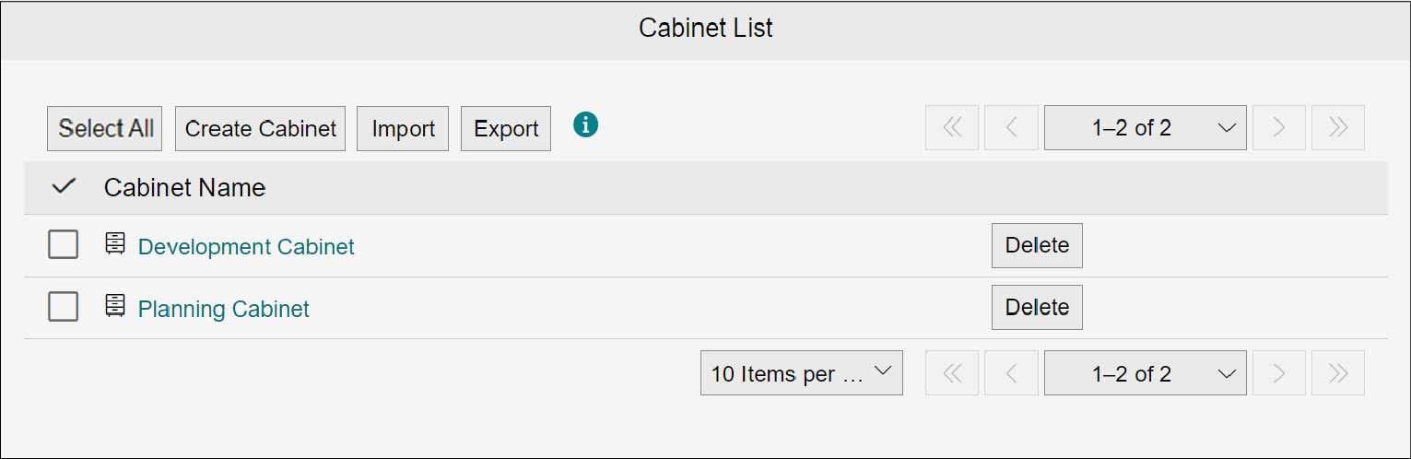
Task: Select All cabinets
Action: (105, 128)
